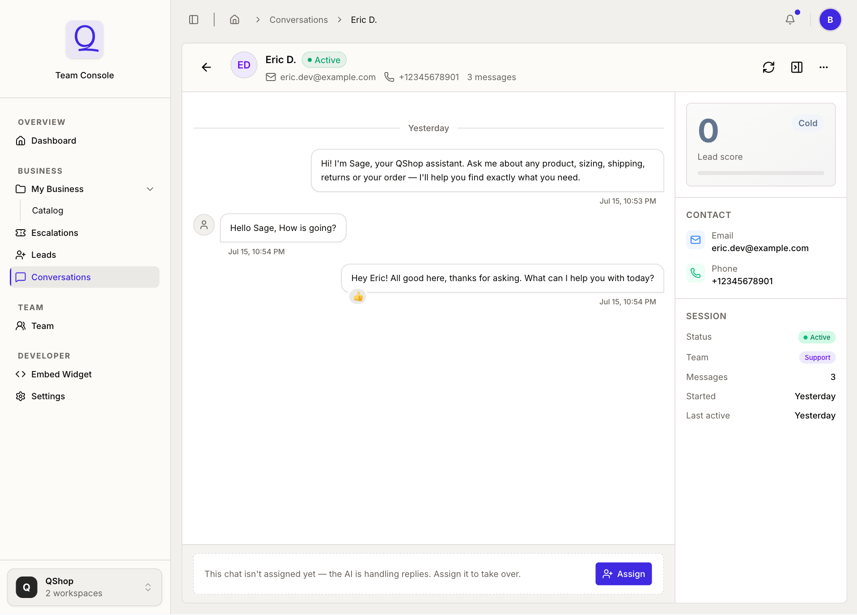The height and width of the screenshot is (615, 857).
Task: Click the user avatar beside Hello message
Action: [204, 225]
